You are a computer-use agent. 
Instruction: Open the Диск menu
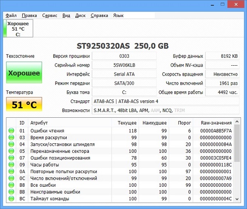pos(80,16)
